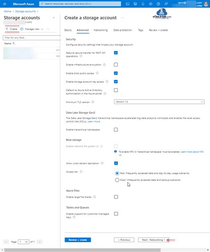Open the Minimum TLS version dropdown
Image resolution: width=210 pixels, height=252 pixels.
pos(159,102)
